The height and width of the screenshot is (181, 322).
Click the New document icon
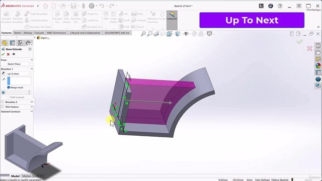pyautogui.click(x=54, y=6)
